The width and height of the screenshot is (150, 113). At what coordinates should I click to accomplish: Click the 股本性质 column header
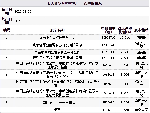pyautogui.click(x=141, y=30)
